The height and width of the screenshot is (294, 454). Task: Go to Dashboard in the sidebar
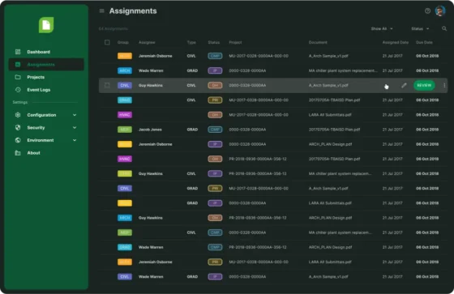point(39,52)
